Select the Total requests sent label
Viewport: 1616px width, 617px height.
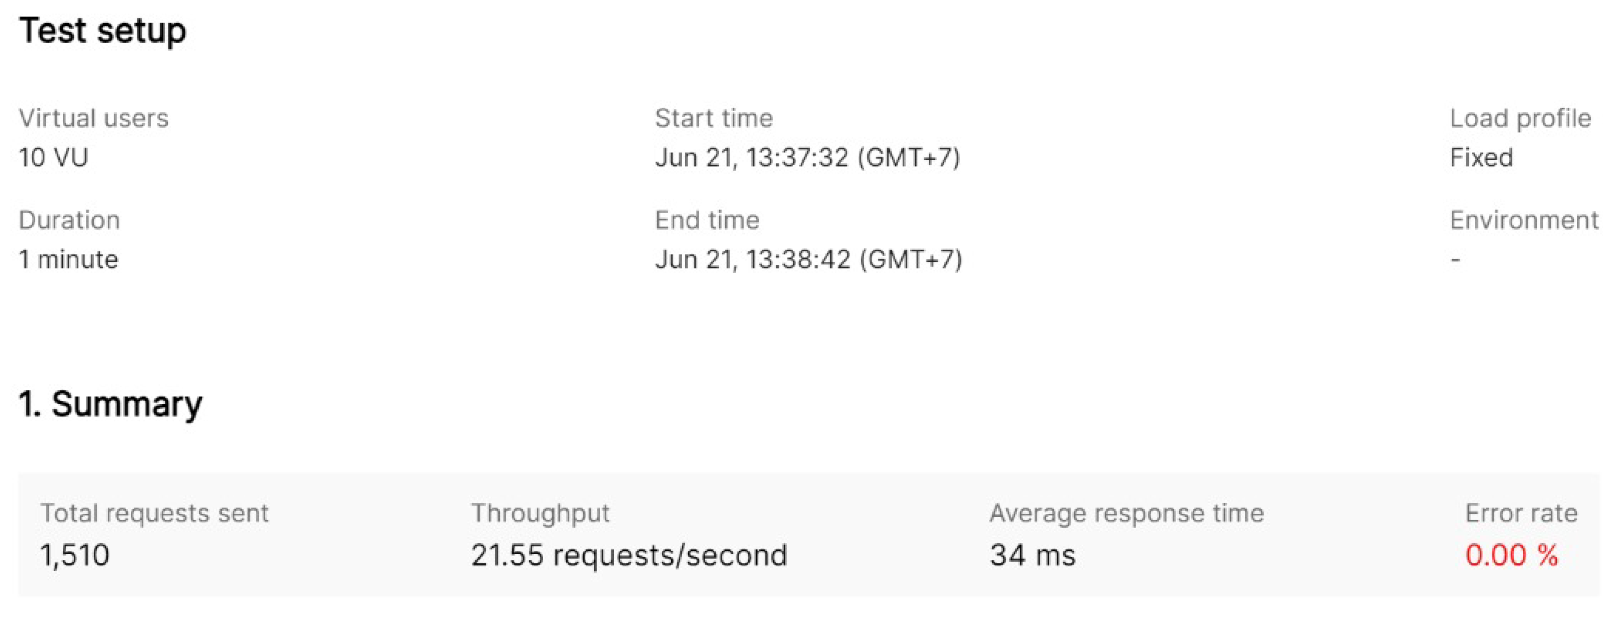coord(154,513)
